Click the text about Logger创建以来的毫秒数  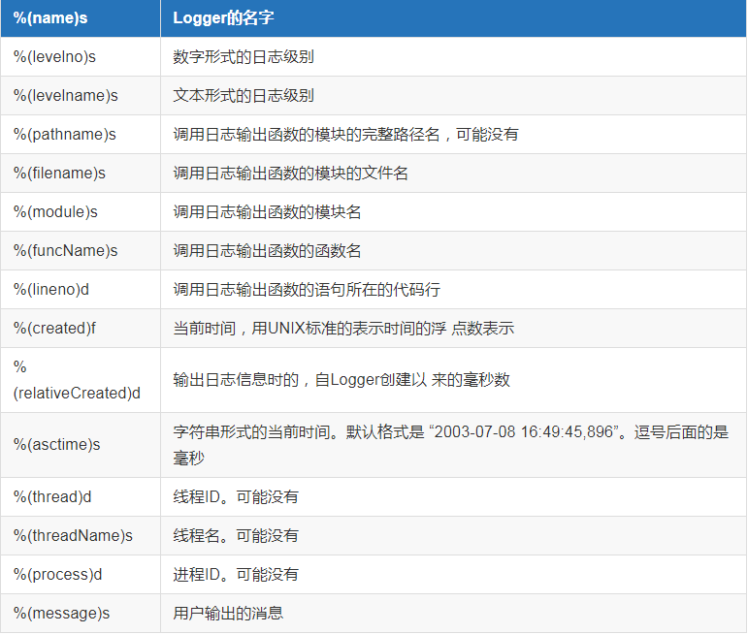pyautogui.click(x=341, y=380)
